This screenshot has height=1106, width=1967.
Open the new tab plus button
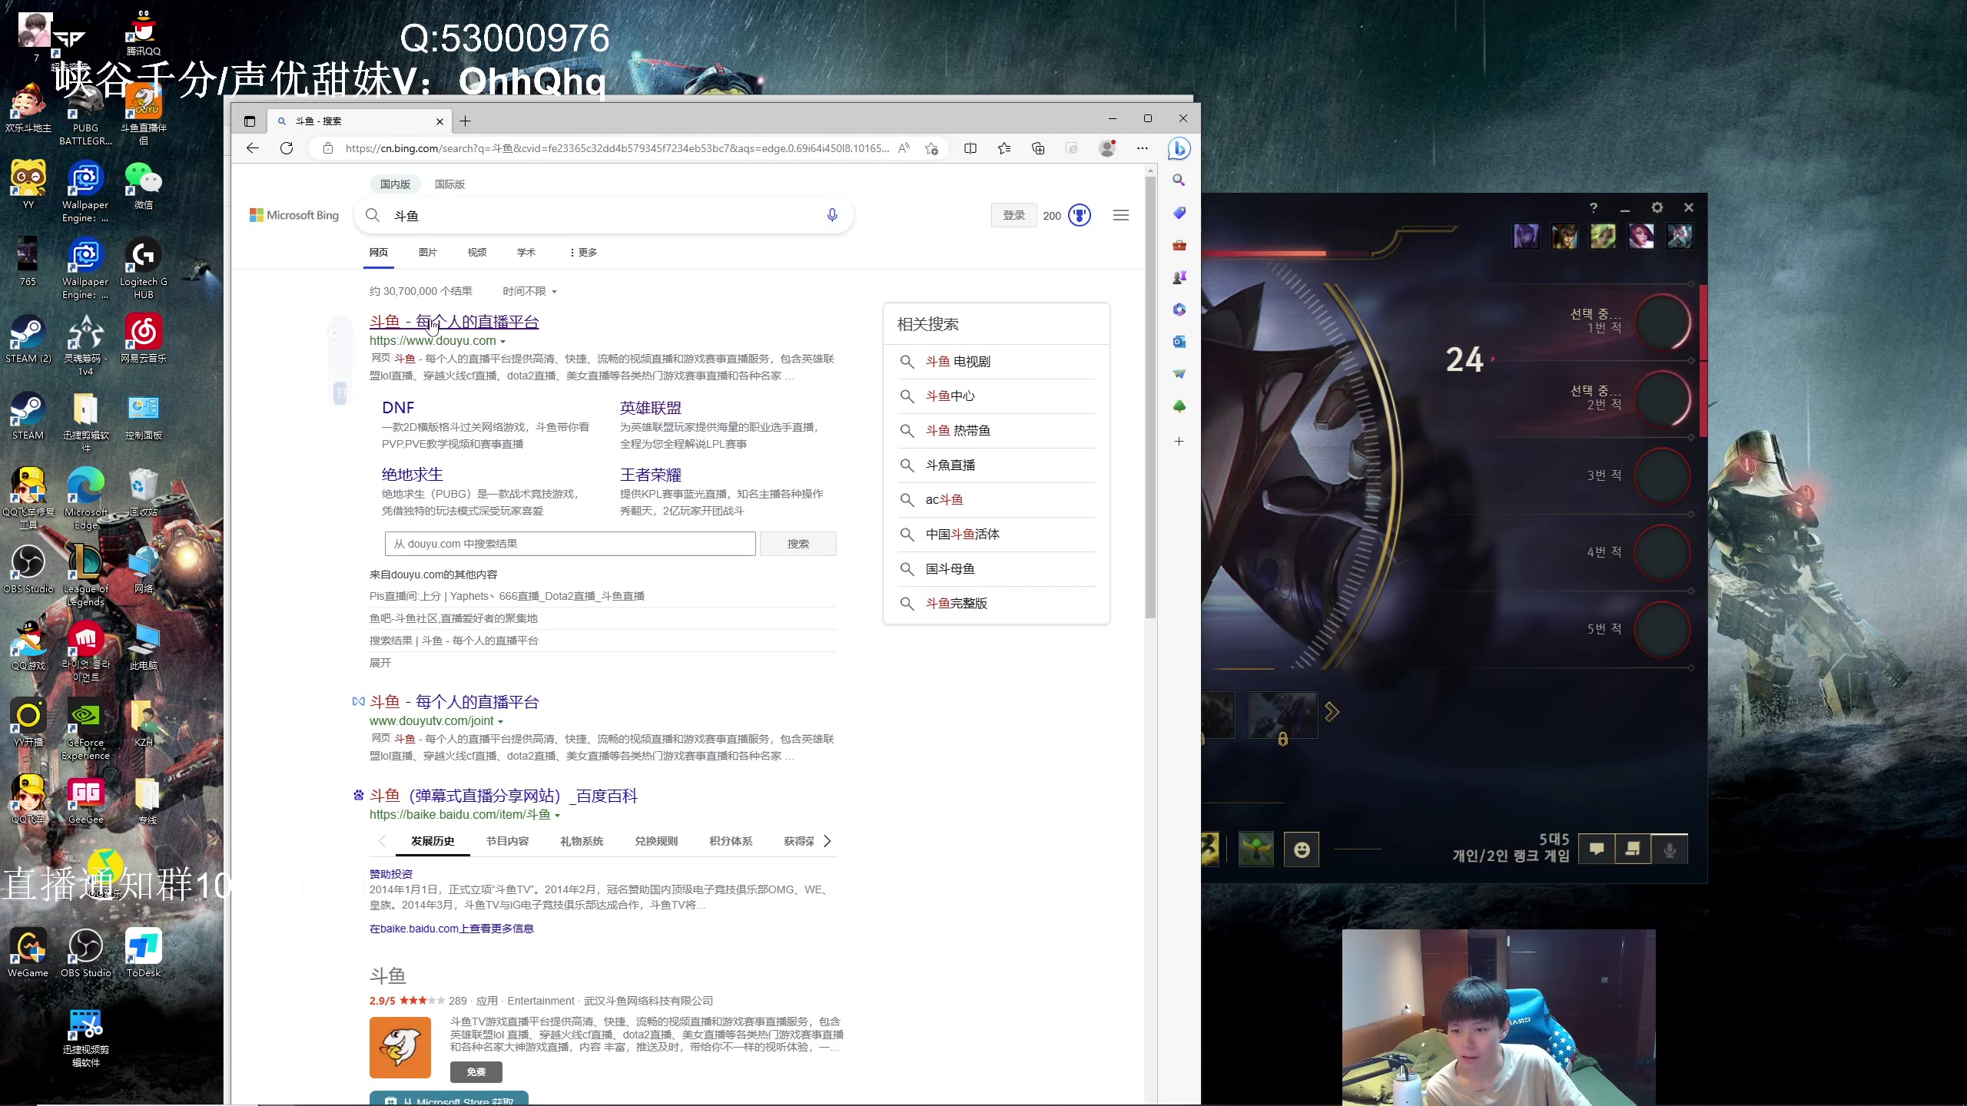click(x=465, y=121)
